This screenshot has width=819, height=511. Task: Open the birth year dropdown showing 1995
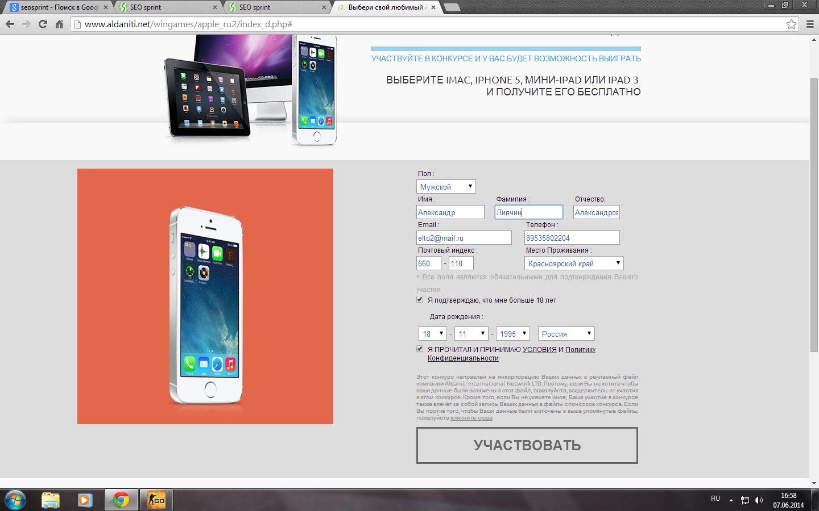tap(513, 334)
